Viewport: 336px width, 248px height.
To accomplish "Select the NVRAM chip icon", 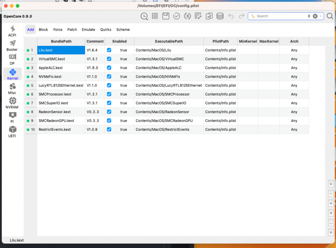I will pos(12,103).
